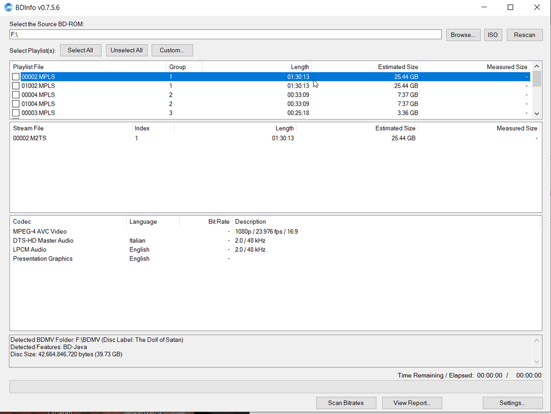The height and width of the screenshot is (414, 551).
Task: Click Codec column header
Action: (68, 221)
